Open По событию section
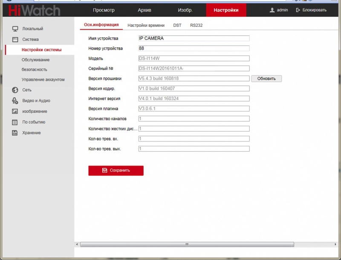The width and height of the screenshot is (341, 260). pos(34,122)
